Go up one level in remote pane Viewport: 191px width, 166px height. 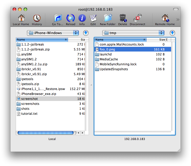click(x=172, y=33)
